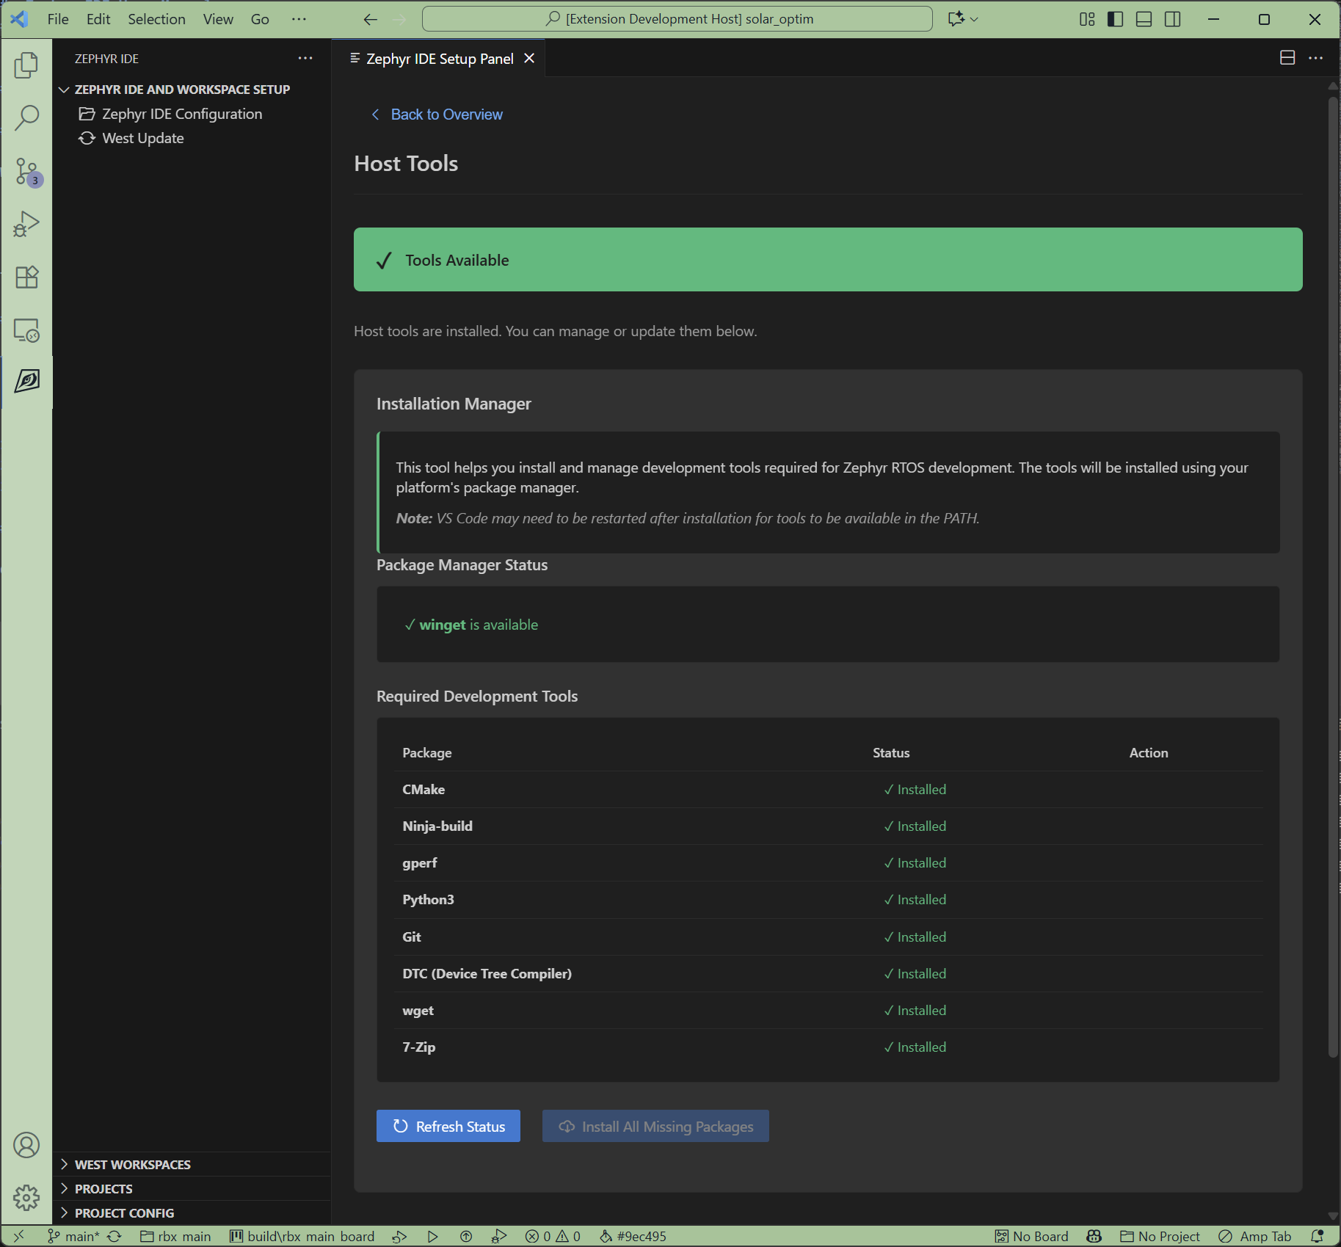Image resolution: width=1341 pixels, height=1247 pixels.
Task: Synchronize changes with the status bar sync icon
Action: coord(115,1236)
